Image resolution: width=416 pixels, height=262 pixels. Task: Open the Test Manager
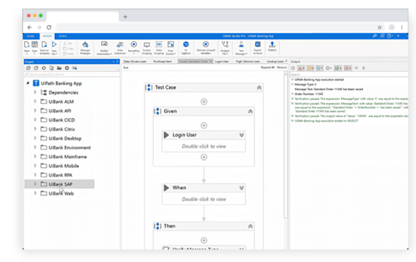pos(241,48)
